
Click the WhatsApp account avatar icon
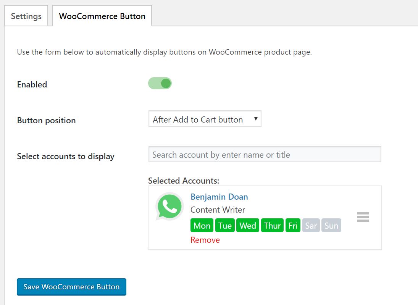pyautogui.click(x=169, y=207)
